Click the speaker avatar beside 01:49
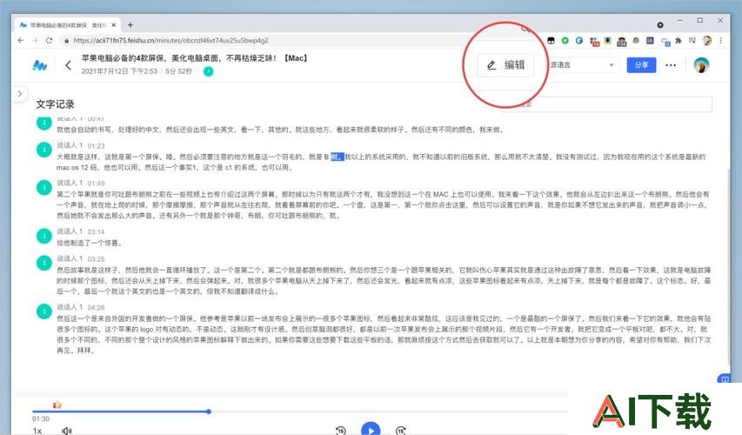Viewport: 742px width, 435px height. pyautogui.click(x=44, y=187)
